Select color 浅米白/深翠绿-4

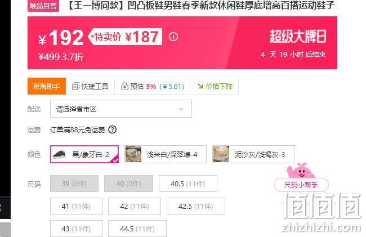pyautogui.click(x=166, y=154)
